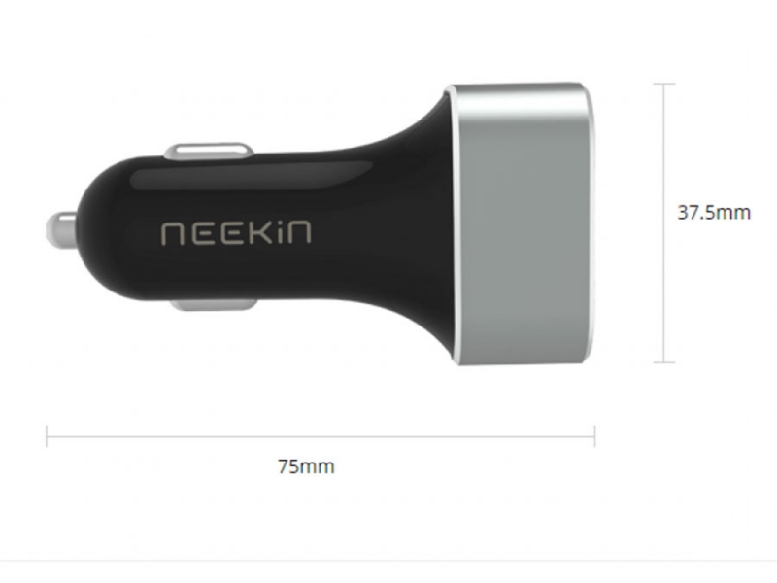Click the flared black neck of the charger
The height and width of the screenshot is (583, 777).
point(411,224)
